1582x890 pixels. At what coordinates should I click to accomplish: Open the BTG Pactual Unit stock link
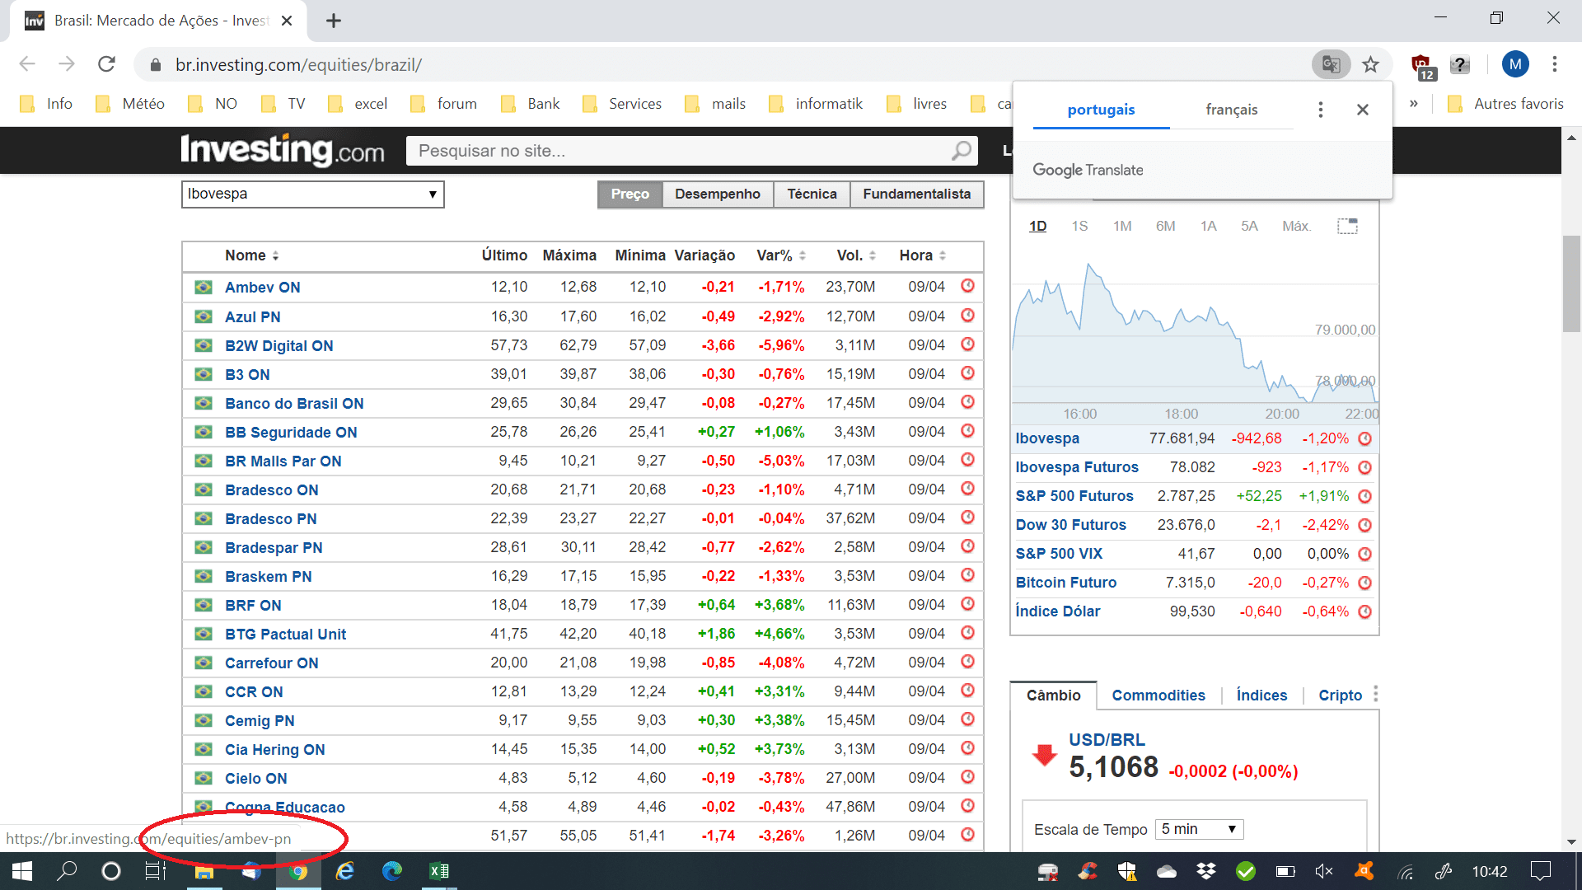pyautogui.click(x=285, y=634)
